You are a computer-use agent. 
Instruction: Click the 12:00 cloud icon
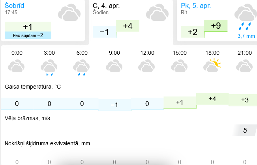[146, 66]
